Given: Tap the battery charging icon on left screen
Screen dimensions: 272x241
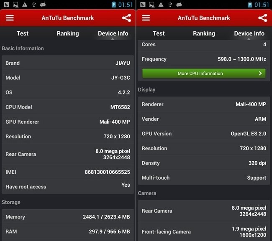Looking at the screenshot, I should [114, 5].
